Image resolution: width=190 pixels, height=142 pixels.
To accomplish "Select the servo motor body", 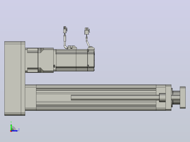I will click(x=72, y=60).
